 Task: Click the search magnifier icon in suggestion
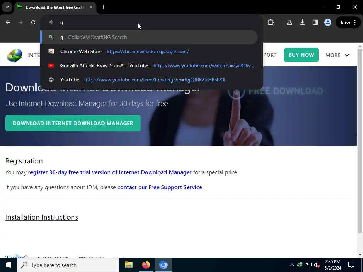51,37
